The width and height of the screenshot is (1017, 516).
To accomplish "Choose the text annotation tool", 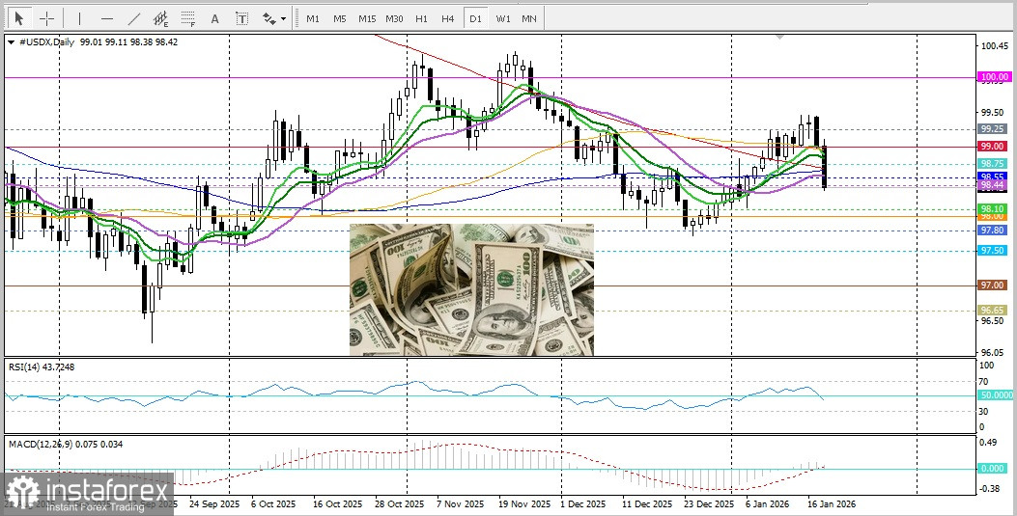I will tap(214, 18).
